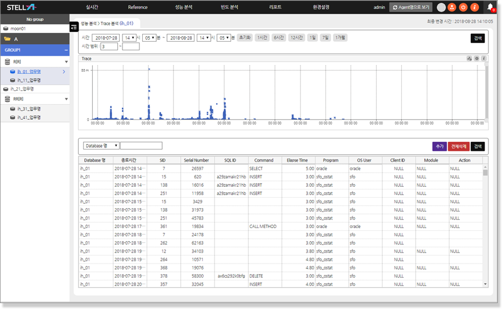Open the globe language icon
This screenshot has height=309, width=502.
[x=441, y=7]
